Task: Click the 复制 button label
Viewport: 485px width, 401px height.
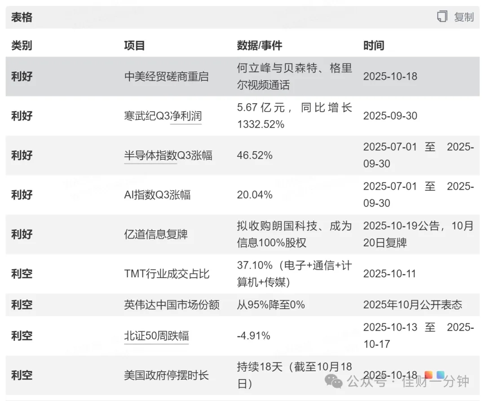Action: [x=463, y=17]
